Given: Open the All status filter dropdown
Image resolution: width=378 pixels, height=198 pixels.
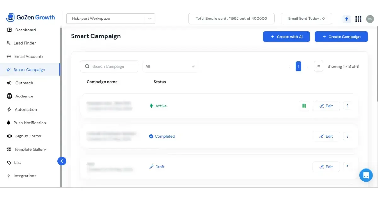Looking at the screenshot, I should [x=170, y=66].
